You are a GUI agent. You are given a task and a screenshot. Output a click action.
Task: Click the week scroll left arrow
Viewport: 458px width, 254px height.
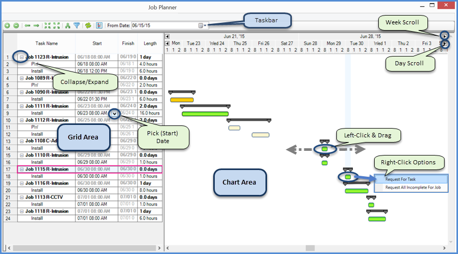tap(167, 37)
